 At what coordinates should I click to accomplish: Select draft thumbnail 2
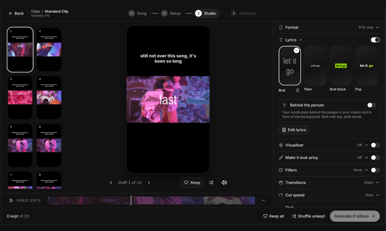pos(49,50)
